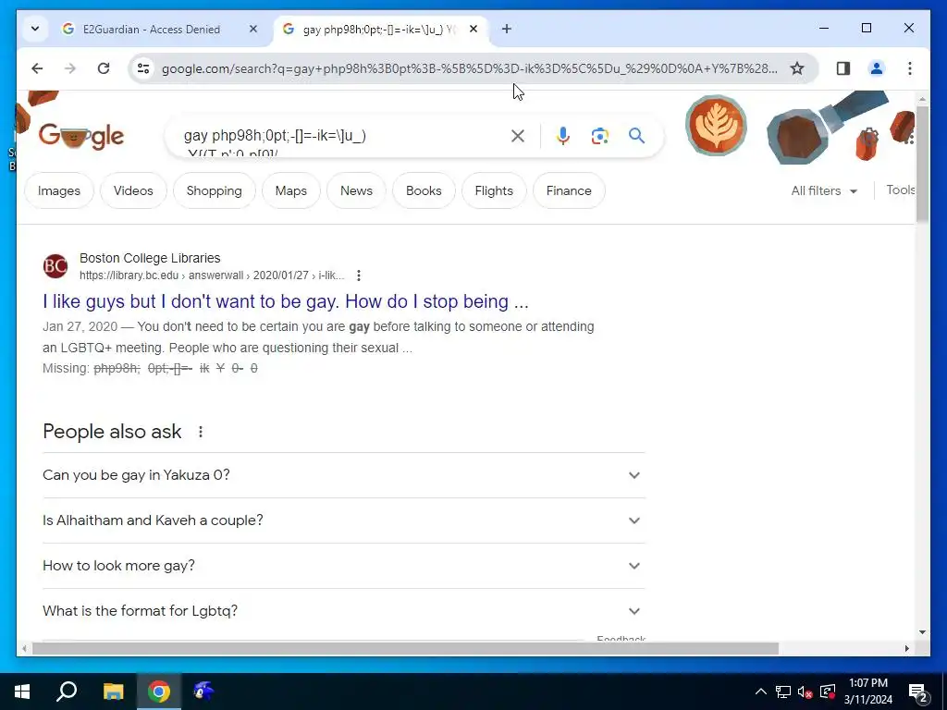947x710 pixels.
Task: Open the Chrome profile avatar
Action: click(x=877, y=68)
